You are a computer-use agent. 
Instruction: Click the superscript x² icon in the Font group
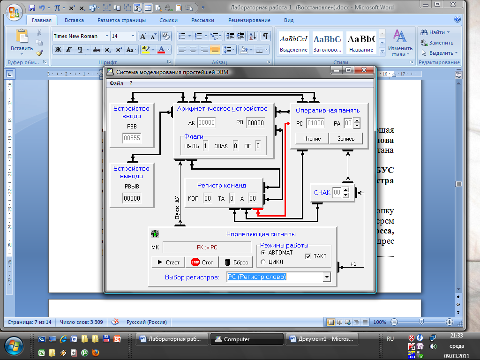(x=119, y=50)
